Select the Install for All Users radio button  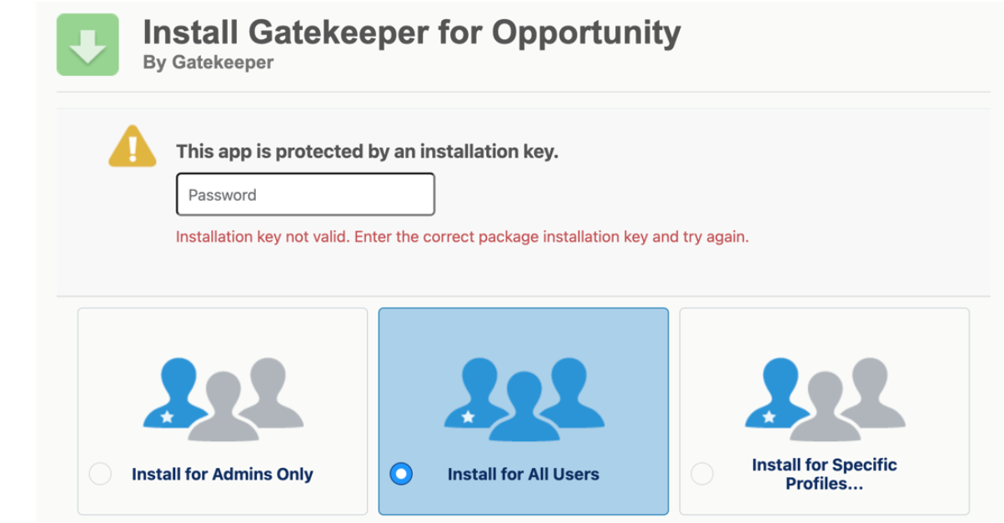pyautogui.click(x=401, y=473)
